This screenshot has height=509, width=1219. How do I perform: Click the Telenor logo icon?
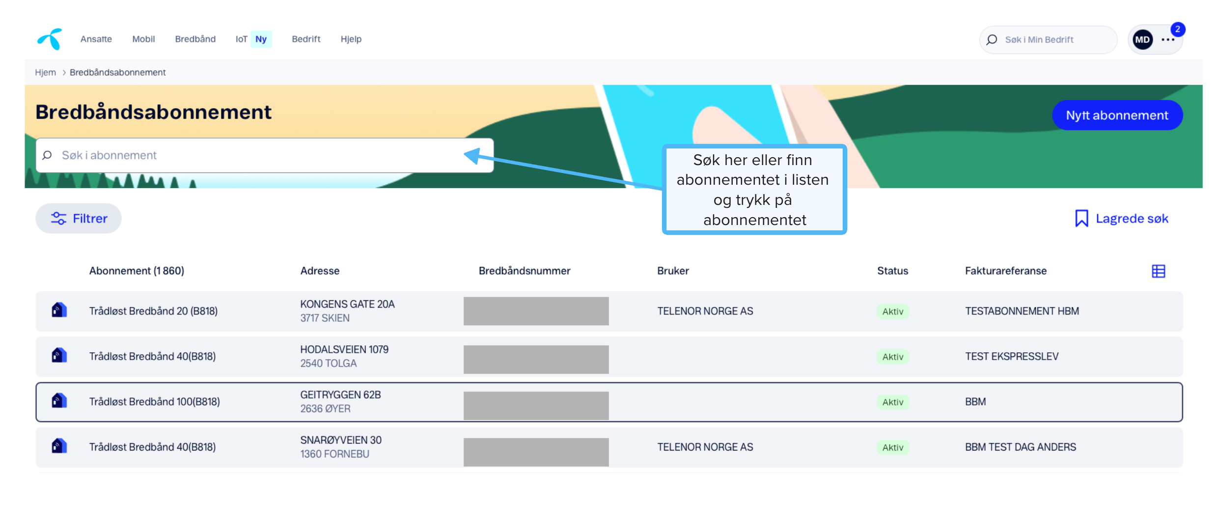(x=50, y=39)
